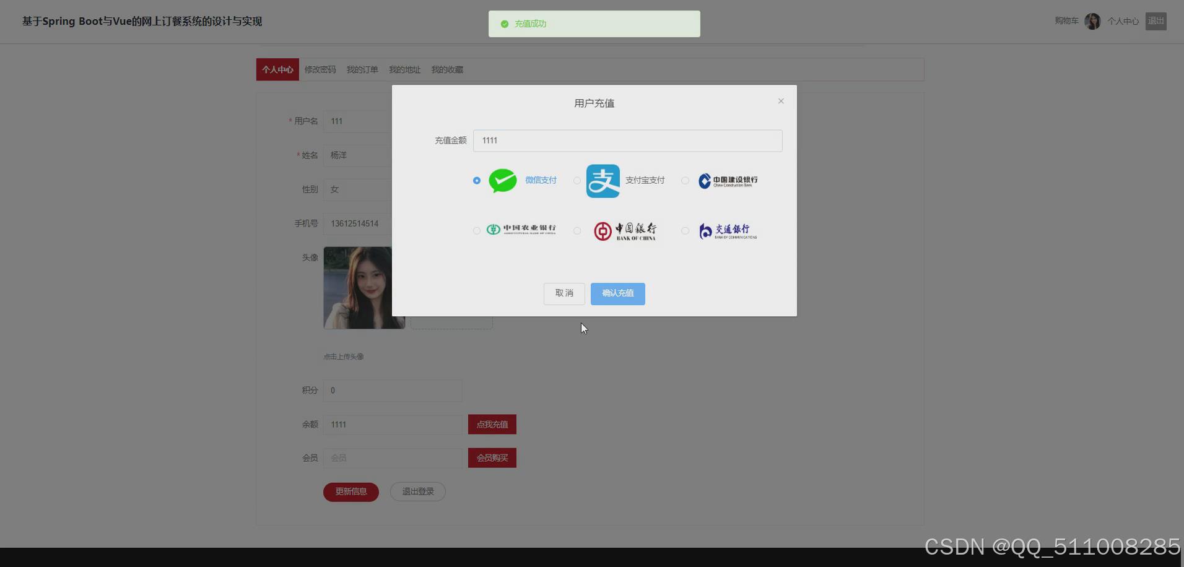The image size is (1184, 567).
Task: Click the green success check icon in notification
Action: click(505, 24)
